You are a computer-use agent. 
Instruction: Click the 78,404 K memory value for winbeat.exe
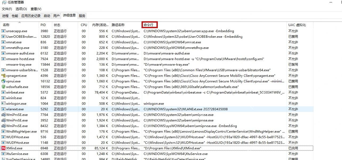[x=101, y=92]
